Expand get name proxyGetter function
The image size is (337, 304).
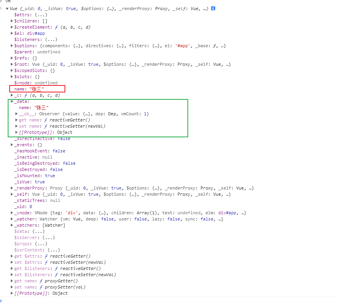pos(12,281)
